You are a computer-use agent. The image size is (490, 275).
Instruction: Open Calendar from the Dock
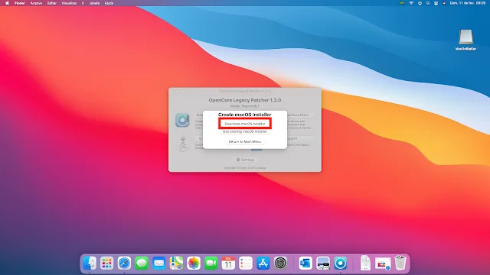(228, 263)
